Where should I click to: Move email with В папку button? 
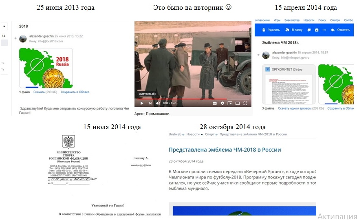click(x=294, y=30)
